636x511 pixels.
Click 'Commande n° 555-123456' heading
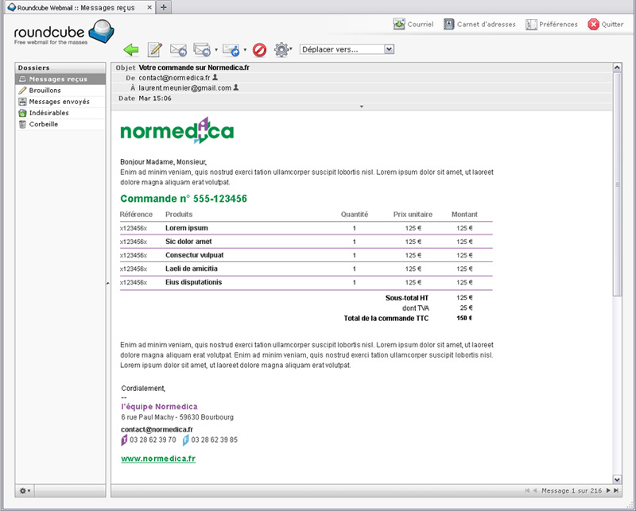tap(184, 199)
